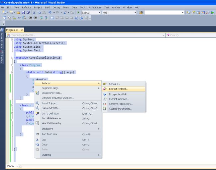Open the Refactor menu in menu bar
The width and height of the screenshot is (216, 170).
[27, 7]
